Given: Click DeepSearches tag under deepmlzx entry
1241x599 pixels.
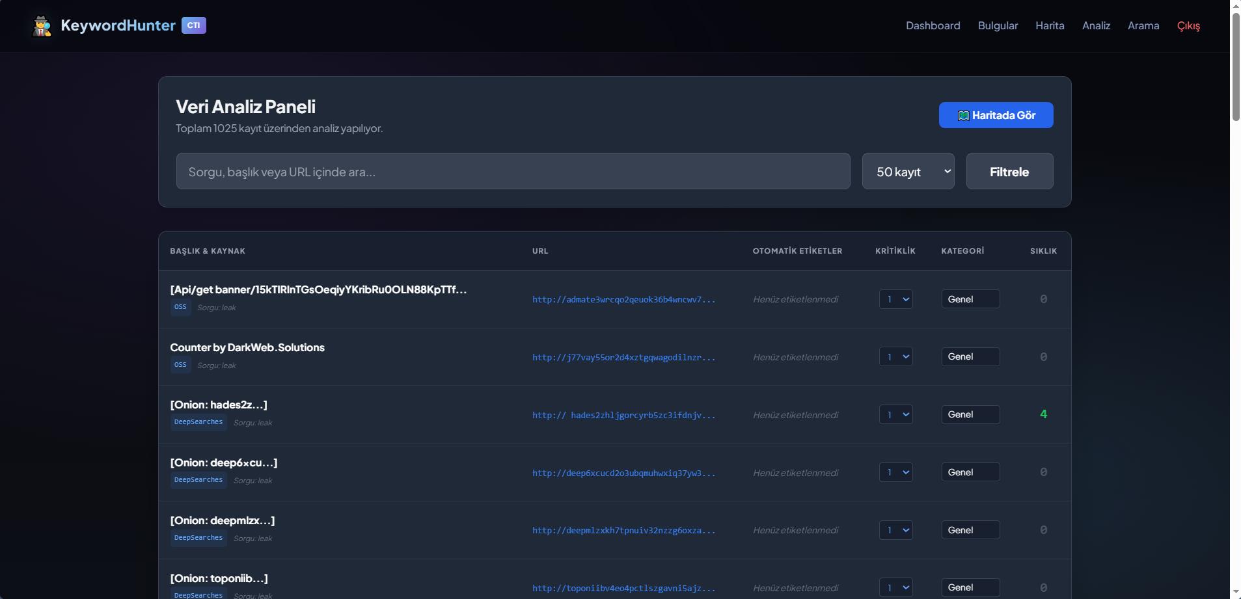Looking at the screenshot, I should click(198, 538).
